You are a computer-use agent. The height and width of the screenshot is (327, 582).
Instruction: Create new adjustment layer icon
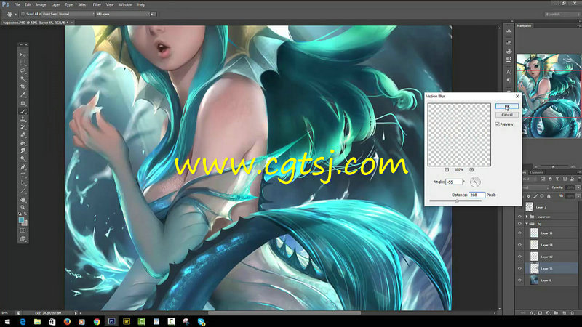point(548,313)
